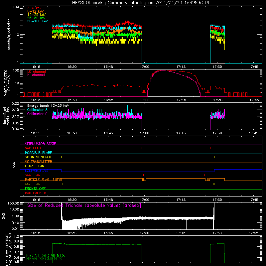Click '17:15' label under the SAS panel
This screenshot has height=266, width=266.
point(181,233)
